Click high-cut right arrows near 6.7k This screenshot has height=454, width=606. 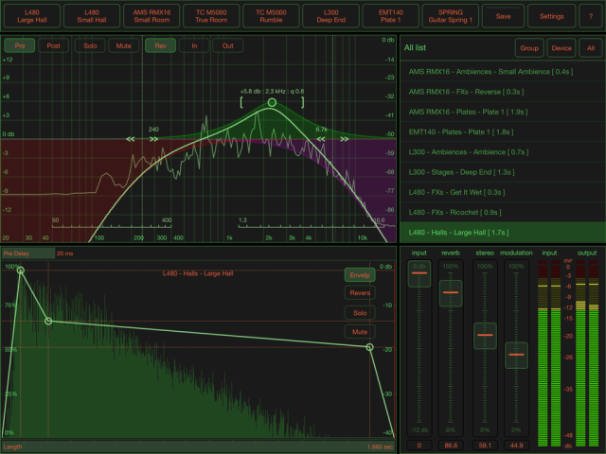coord(345,139)
